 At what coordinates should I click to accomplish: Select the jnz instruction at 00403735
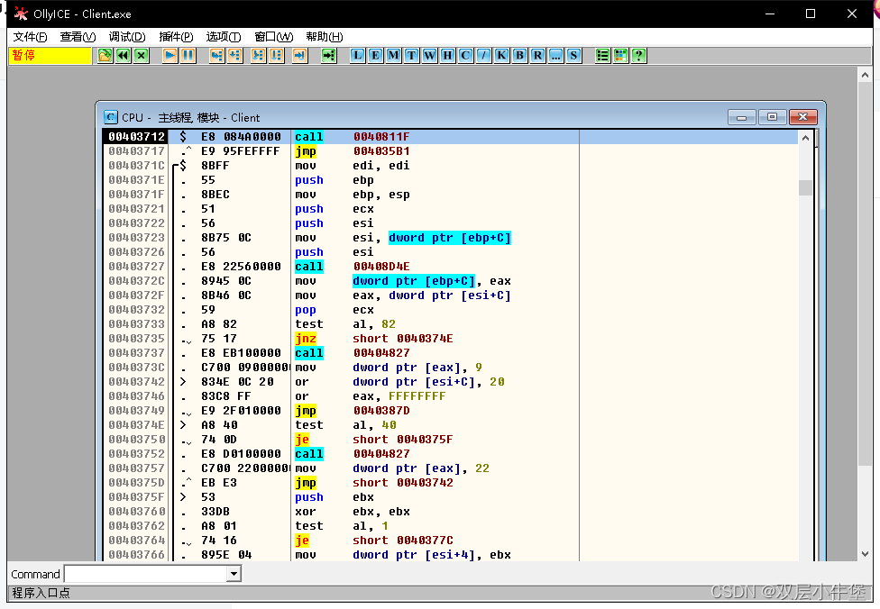306,339
